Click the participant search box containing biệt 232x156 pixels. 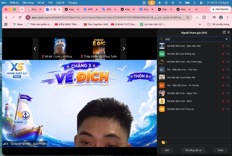pos(194,39)
